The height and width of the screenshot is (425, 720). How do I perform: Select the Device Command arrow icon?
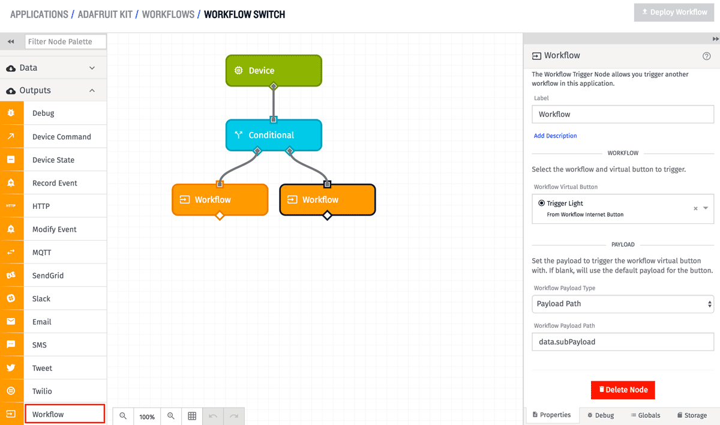pos(11,136)
